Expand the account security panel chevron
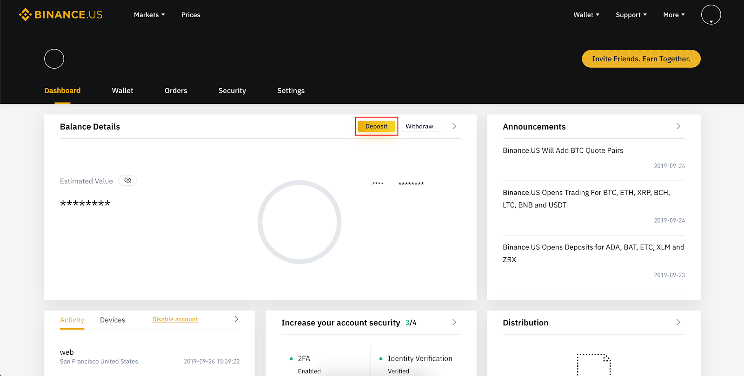Screen dimensions: 744x376 pyautogui.click(x=454, y=322)
